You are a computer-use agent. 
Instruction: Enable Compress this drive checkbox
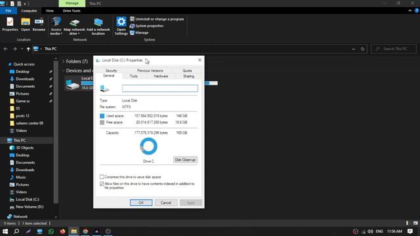(102, 177)
